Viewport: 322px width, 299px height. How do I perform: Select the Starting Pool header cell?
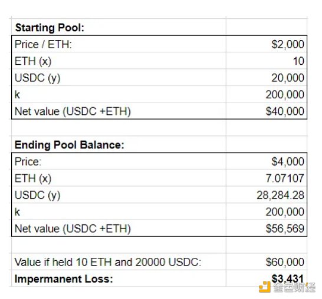(119, 27)
